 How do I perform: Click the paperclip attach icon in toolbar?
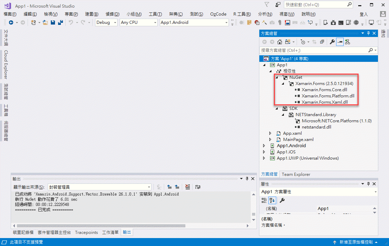(280, 22)
